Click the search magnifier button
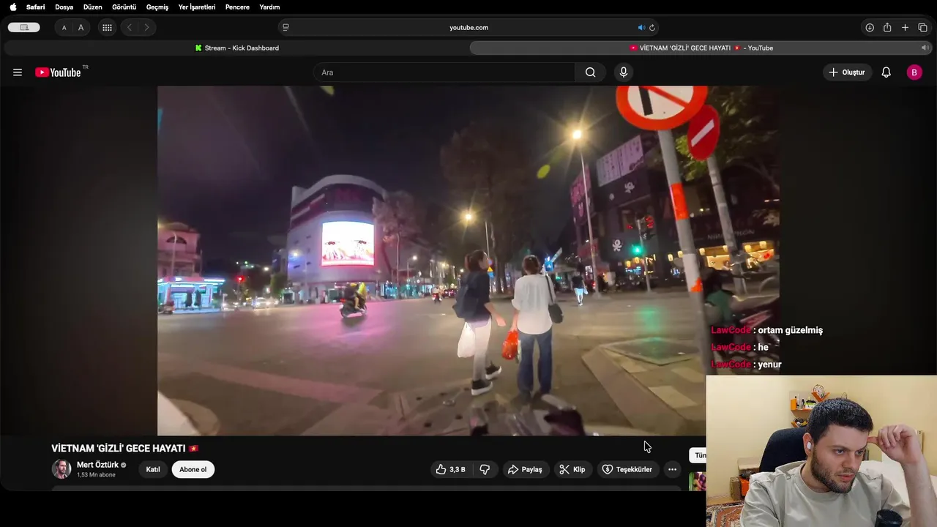This screenshot has height=527, width=937. click(x=590, y=72)
